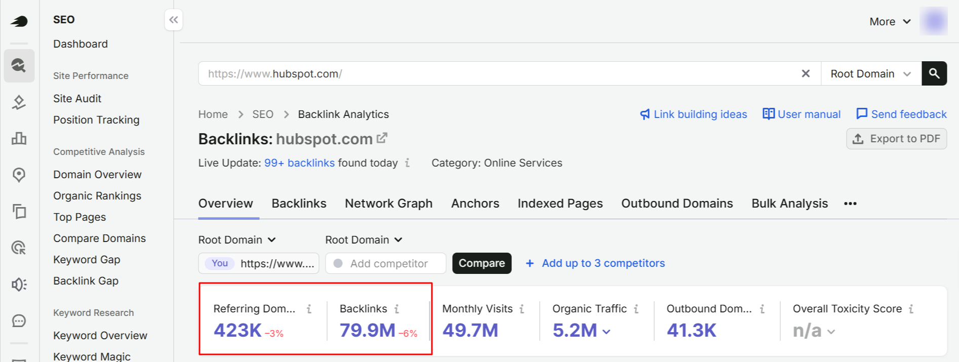Go to SEO breadcrumb

tap(263, 114)
